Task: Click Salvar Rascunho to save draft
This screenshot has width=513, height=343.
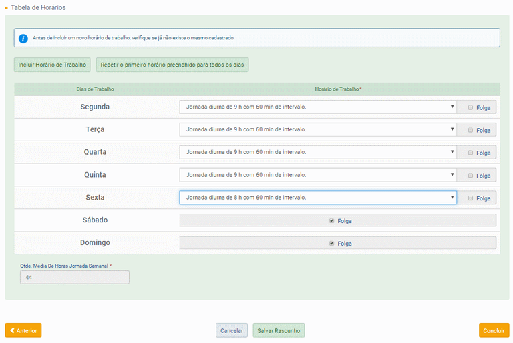Action: [279, 330]
